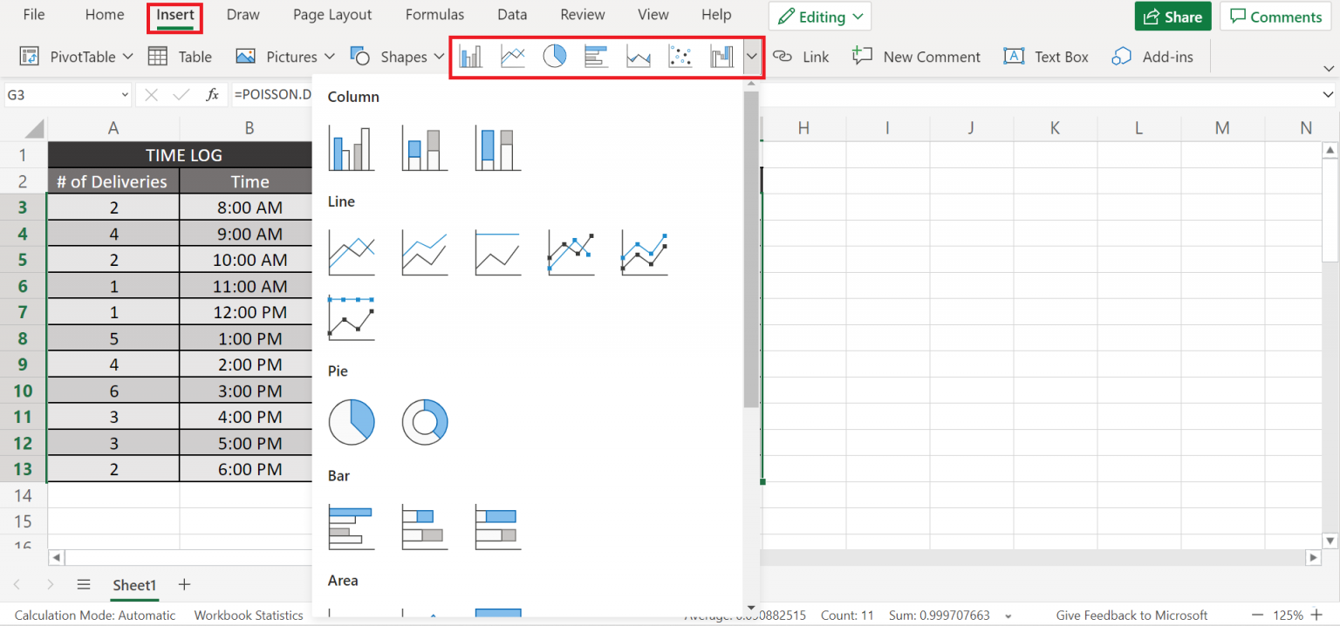Insert a Pie chart from the toolbar
Screen dimensions: 1340x626
[x=554, y=56]
